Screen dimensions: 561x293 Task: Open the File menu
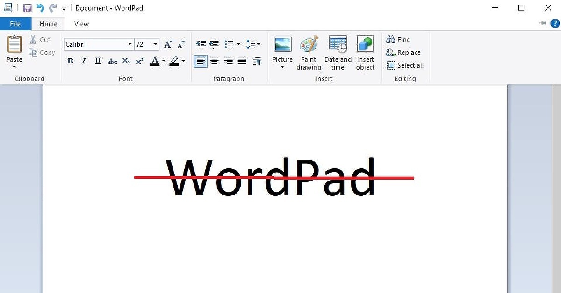pos(15,23)
